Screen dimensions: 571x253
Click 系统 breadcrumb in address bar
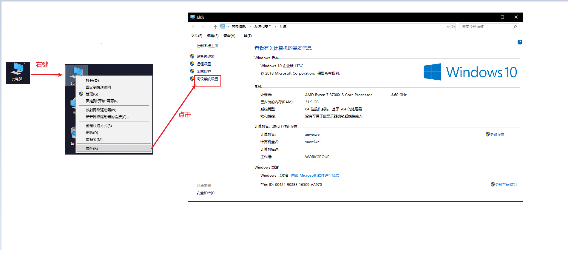tap(283, 27)
